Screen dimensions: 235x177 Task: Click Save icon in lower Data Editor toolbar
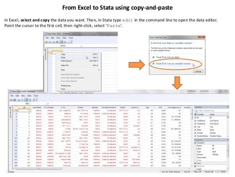coord(14,99)
